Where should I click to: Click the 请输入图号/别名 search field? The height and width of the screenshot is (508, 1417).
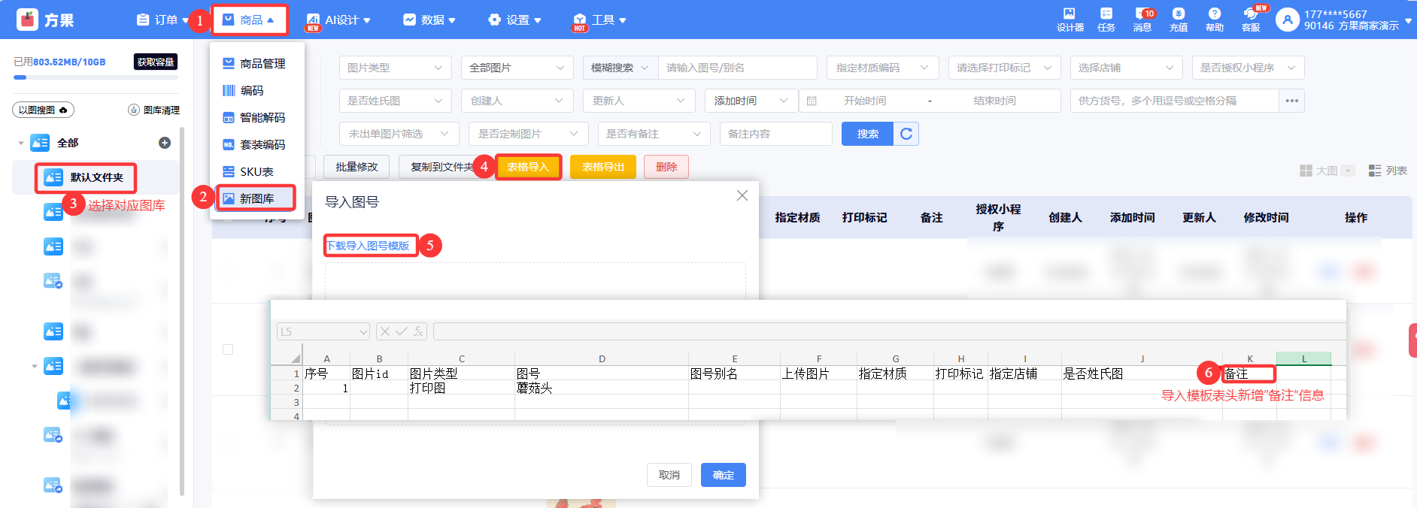coord(737,68)
